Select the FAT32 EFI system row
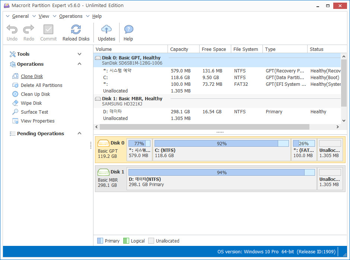 point(217,84)
